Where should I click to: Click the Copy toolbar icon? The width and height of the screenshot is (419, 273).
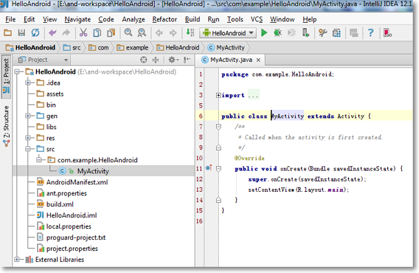(97, 33)
